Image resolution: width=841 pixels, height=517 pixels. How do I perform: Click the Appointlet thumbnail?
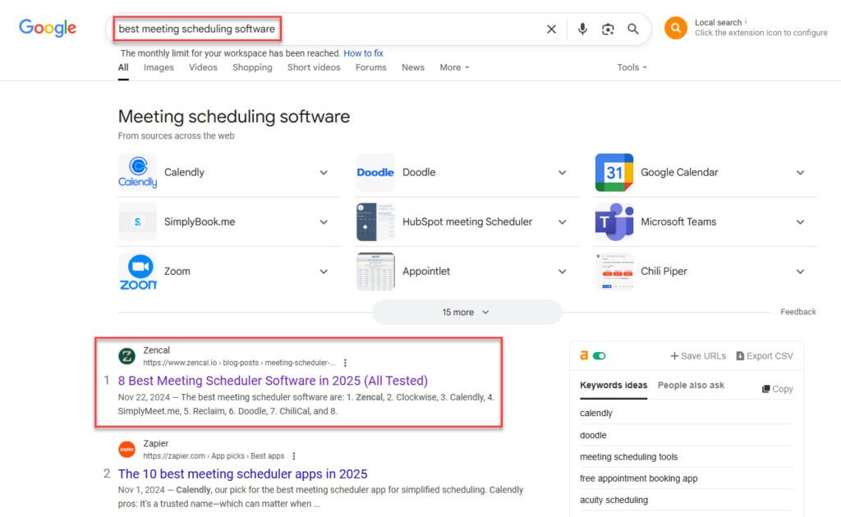(x=375, y=272)
